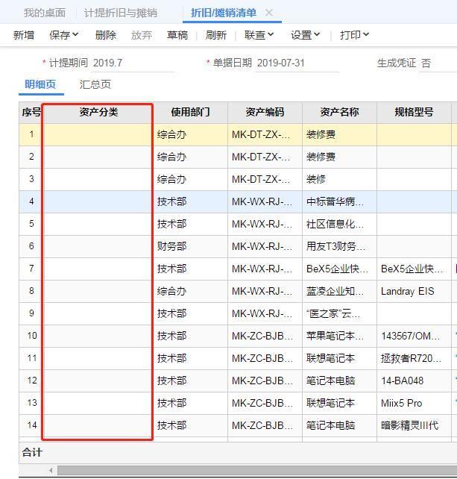Click row 4 department 技术部

point(172,201)
